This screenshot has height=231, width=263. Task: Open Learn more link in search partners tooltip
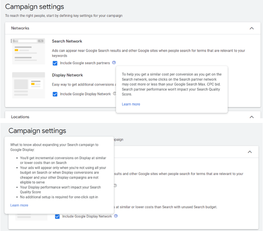click(131, 104)
